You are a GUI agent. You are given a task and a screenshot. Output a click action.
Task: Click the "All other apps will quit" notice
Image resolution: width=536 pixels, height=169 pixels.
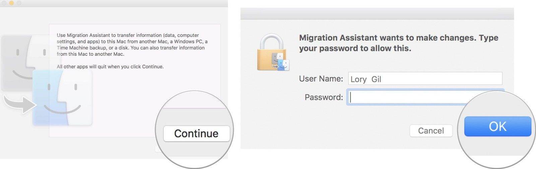[110, 67]
